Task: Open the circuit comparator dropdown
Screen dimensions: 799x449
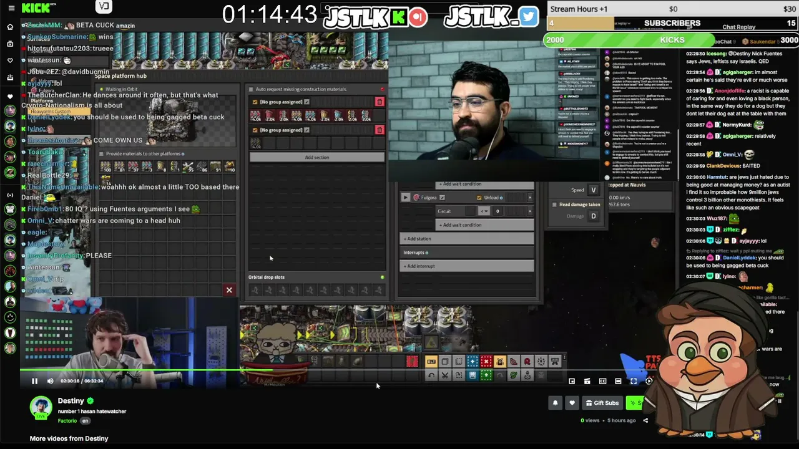Action: click(x=484, y=211)
